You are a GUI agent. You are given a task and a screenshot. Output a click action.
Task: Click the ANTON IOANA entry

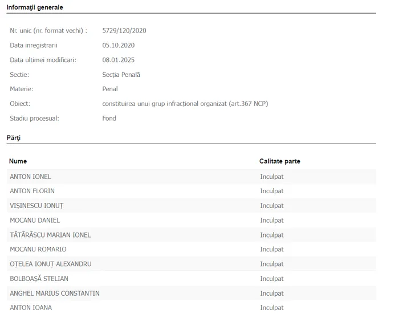(31, 308)
